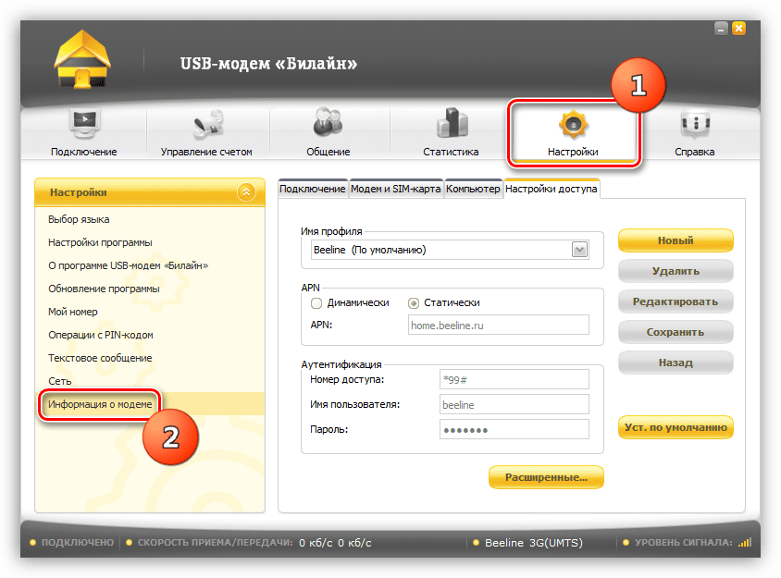
Task: Open the Имя профиля dropdown list
Action: pyautogui.click(x=580, y=250)
